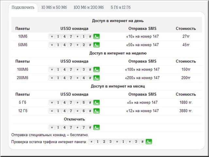Click call icon after traffic check code *123*1*3#

point(149,142)
